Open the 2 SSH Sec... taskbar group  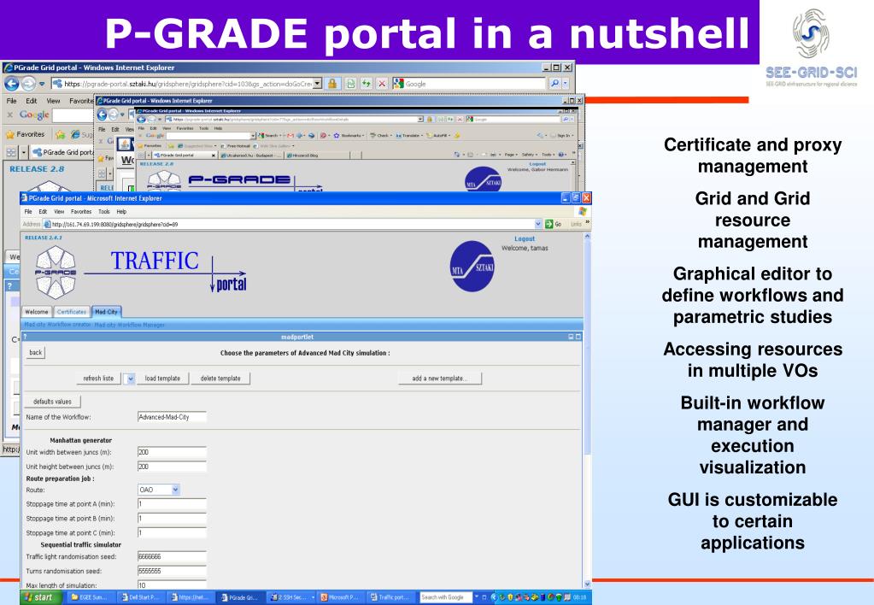click(x=291, y=597)
